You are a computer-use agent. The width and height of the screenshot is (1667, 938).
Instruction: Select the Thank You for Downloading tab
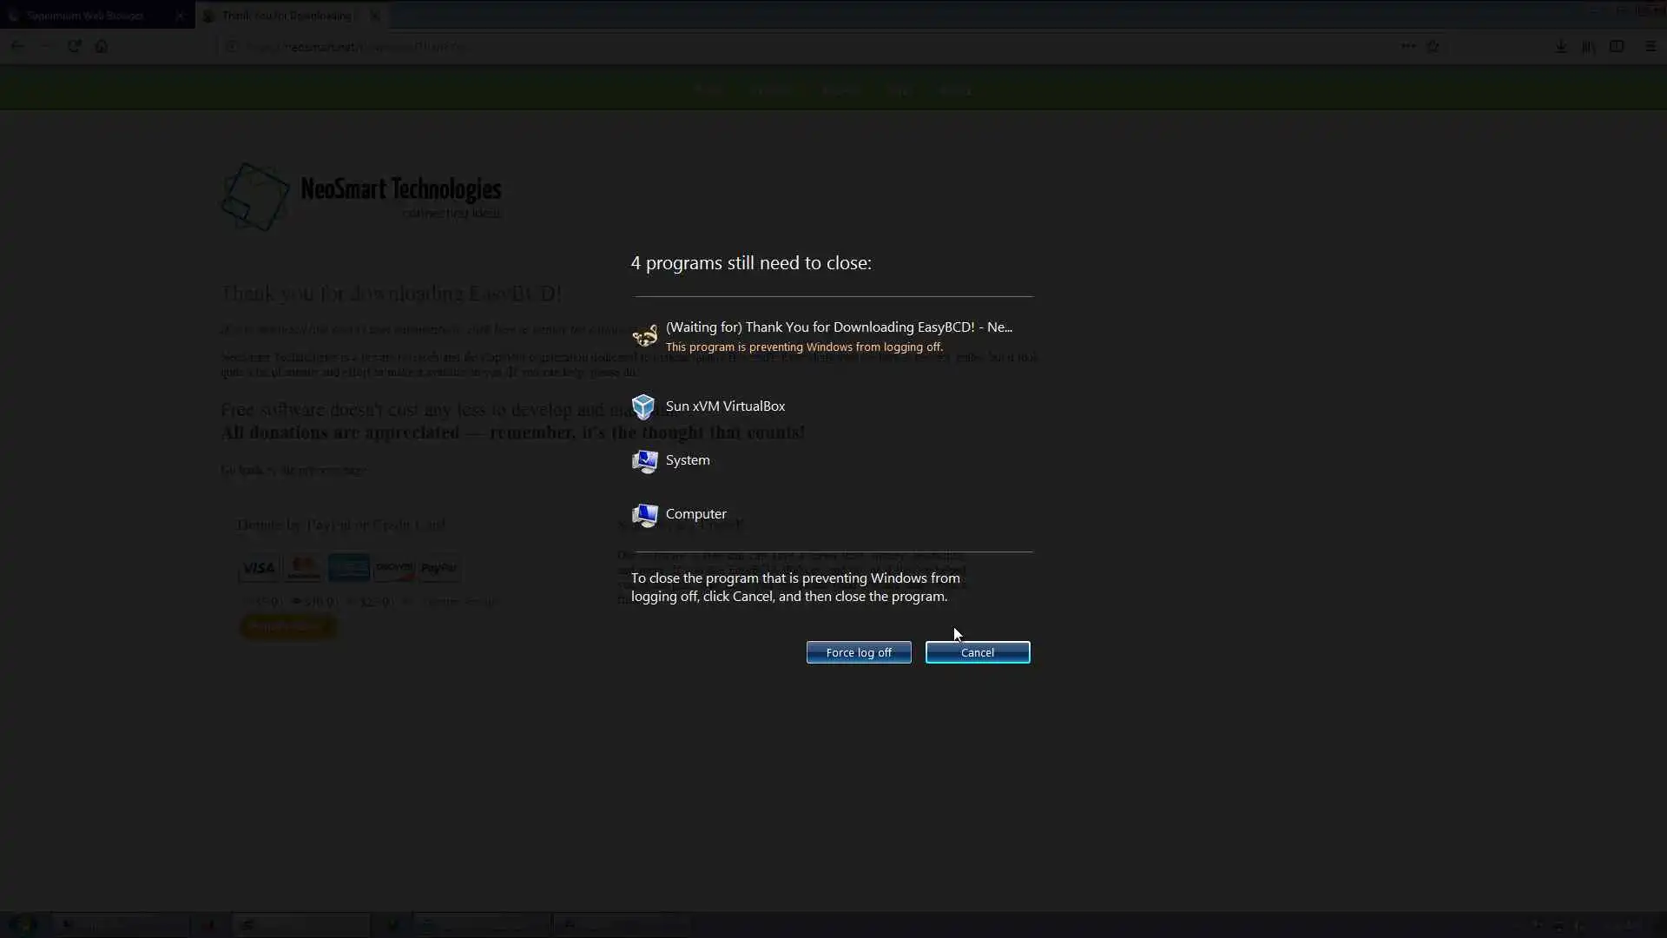287,16
